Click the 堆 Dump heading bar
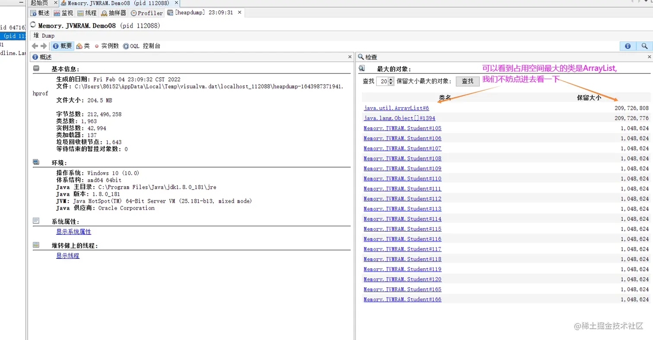 [x=340, y=36]
